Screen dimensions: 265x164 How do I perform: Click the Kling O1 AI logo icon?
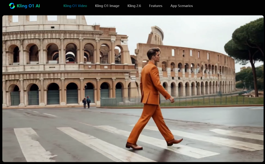pos(12,6)
